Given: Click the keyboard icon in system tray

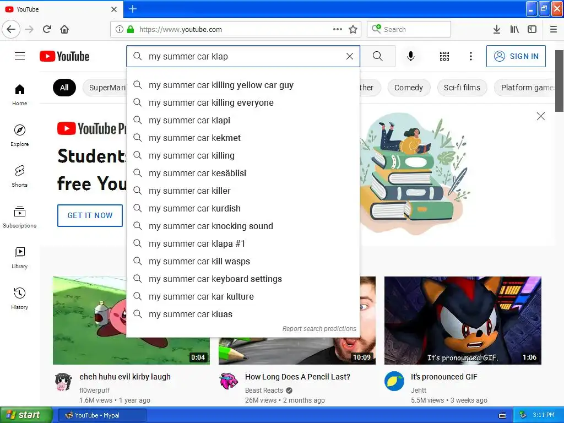Looking at the screenshot, I should coord(502,415).
